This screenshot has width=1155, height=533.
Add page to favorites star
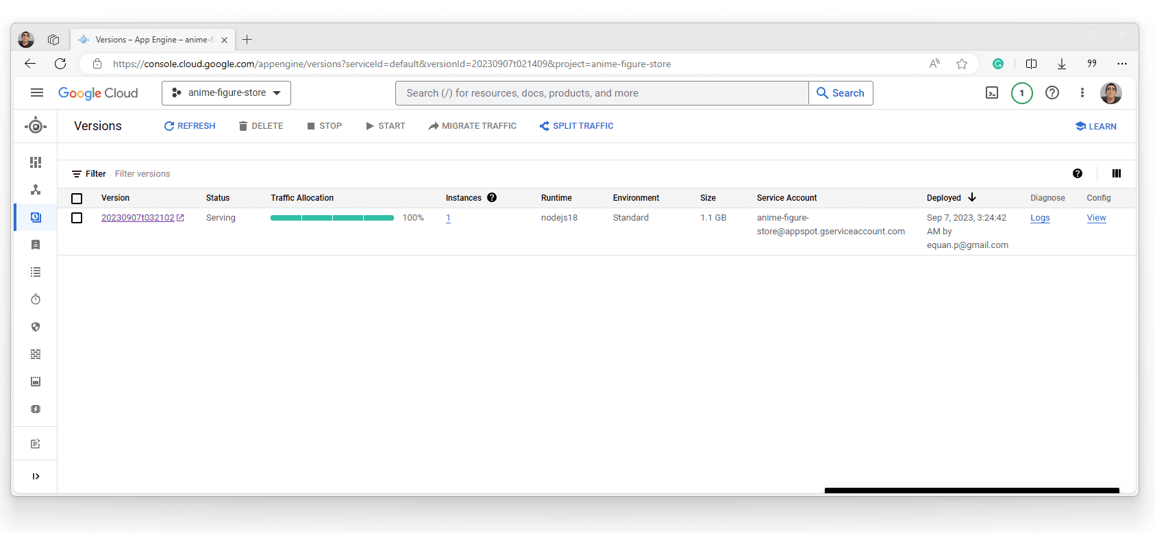[x=962, y=64]
